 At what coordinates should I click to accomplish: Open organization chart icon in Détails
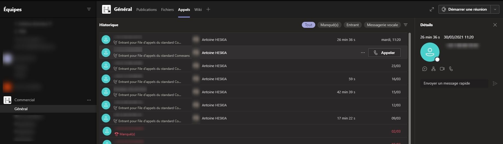pyautogui.click(x=433, y=69)
